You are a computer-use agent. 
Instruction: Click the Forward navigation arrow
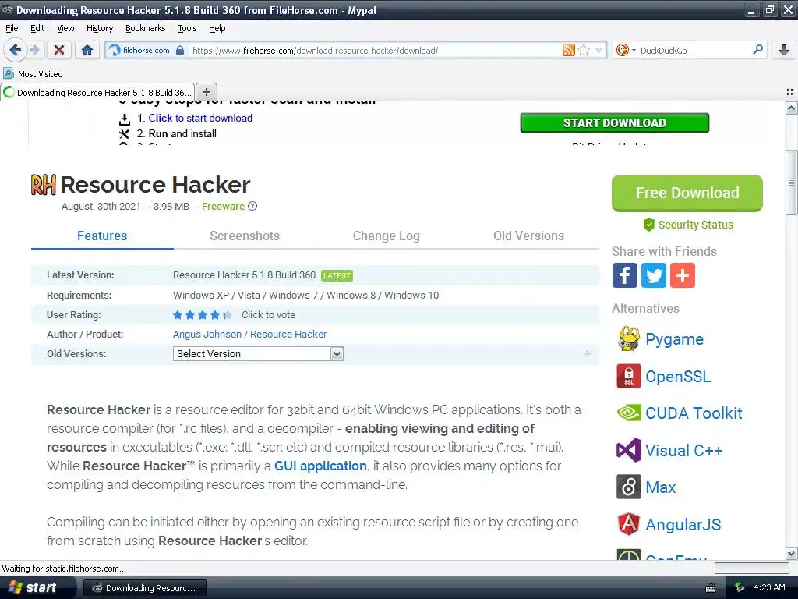click(34, 50)
